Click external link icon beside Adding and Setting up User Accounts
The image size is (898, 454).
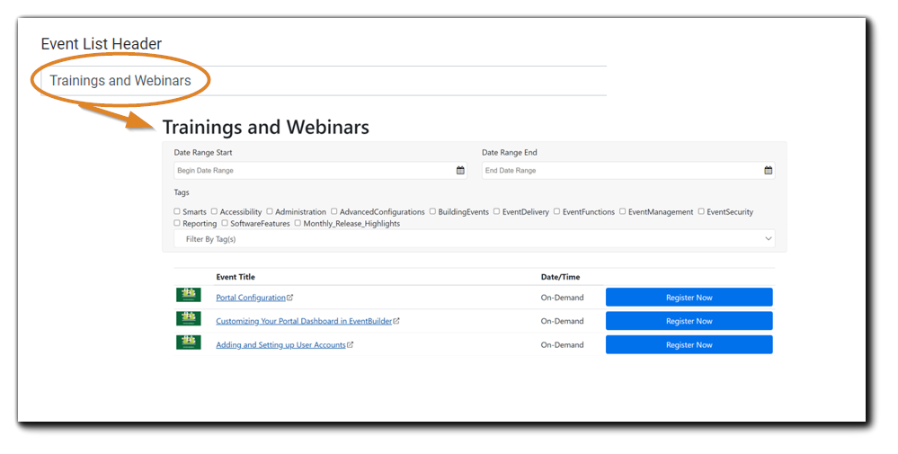[350, 344]
